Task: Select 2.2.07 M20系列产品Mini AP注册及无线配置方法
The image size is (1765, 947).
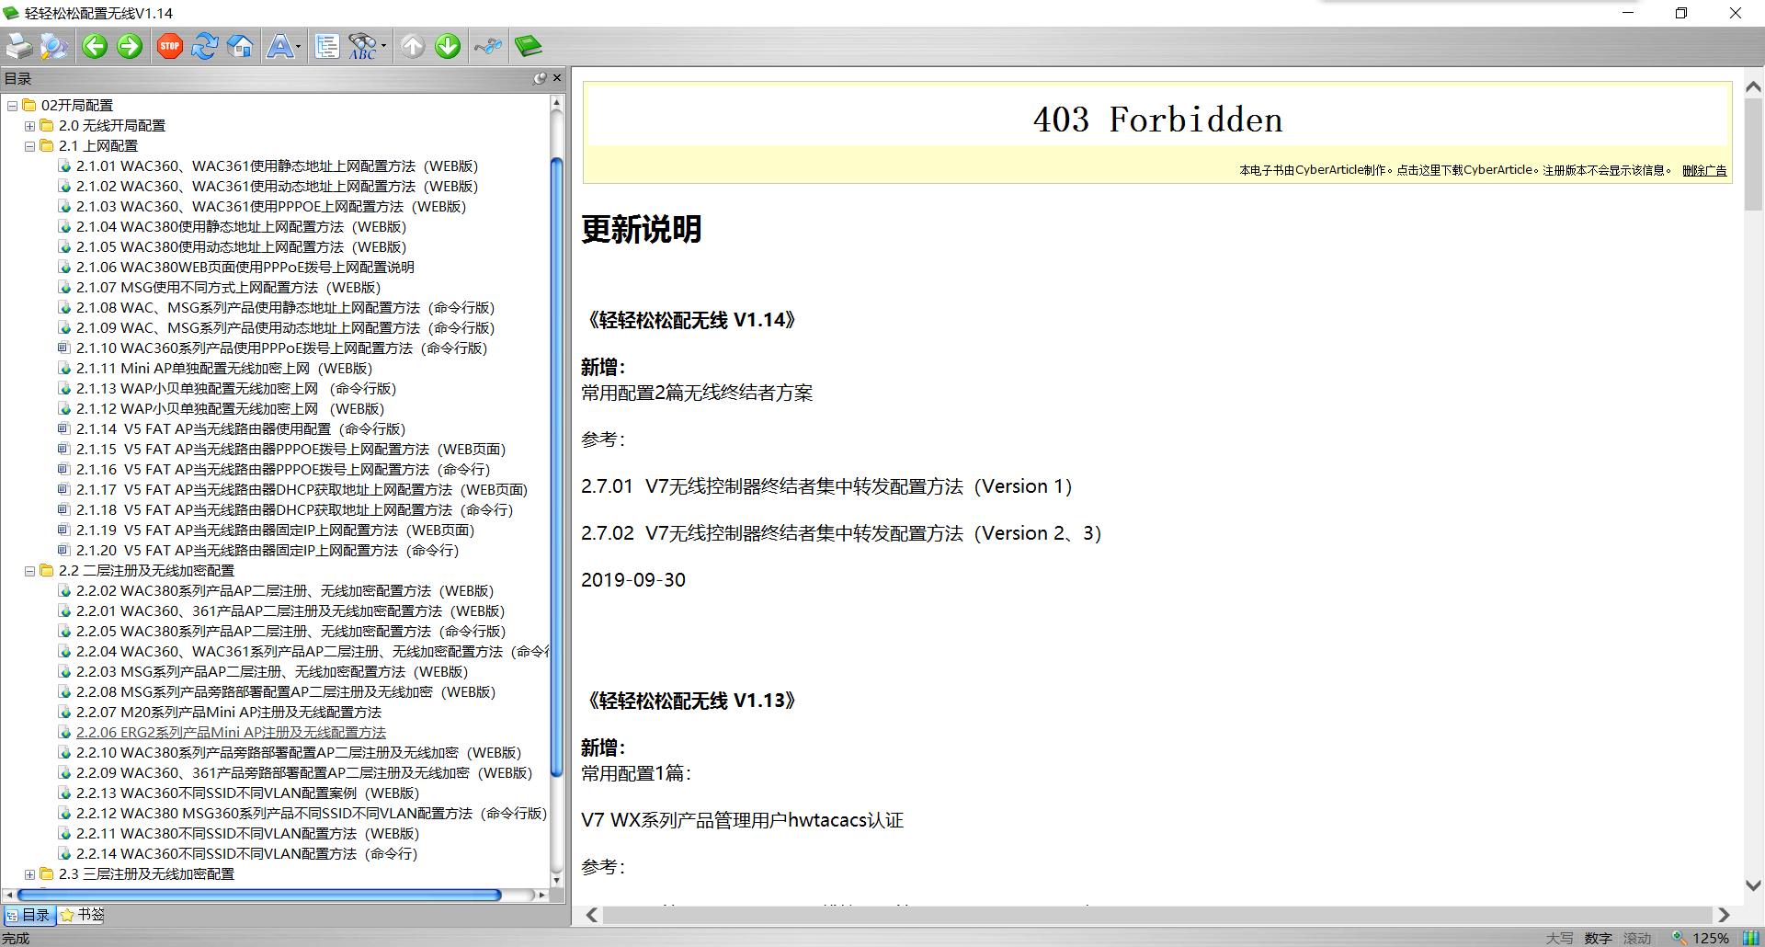Action: pos(229,713)
